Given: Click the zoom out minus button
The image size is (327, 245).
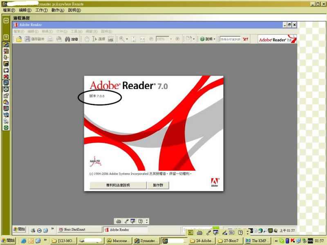Looking at the screenshot, I should pos(151,39).
